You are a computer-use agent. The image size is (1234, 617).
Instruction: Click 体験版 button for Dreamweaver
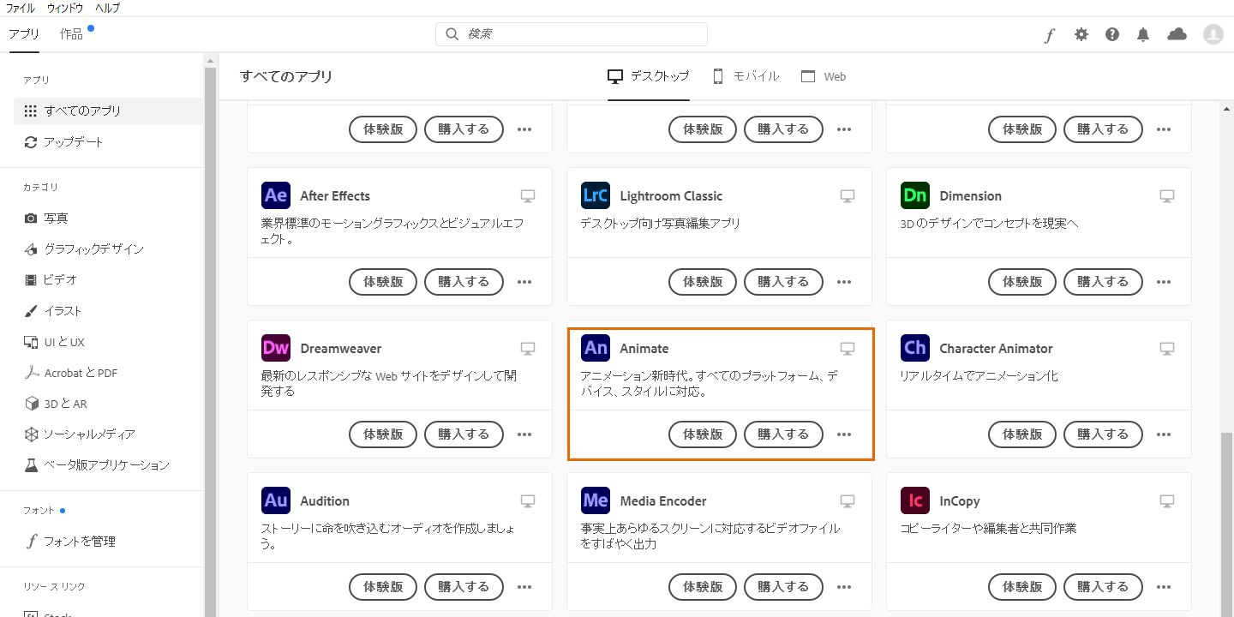(x=383, y=434)
